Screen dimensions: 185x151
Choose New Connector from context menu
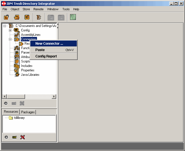pos(49,44)
